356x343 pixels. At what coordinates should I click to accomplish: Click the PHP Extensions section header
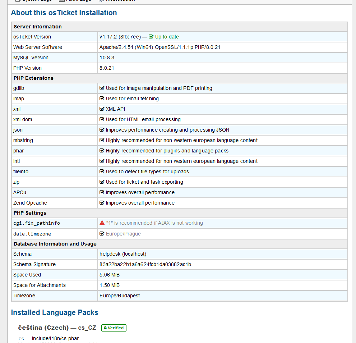[33, 78]
